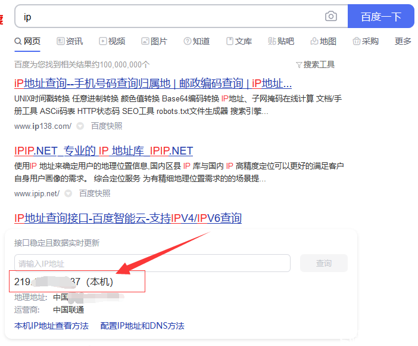Expand the dropdown icon beside www.ip138.com

(80, 126)
